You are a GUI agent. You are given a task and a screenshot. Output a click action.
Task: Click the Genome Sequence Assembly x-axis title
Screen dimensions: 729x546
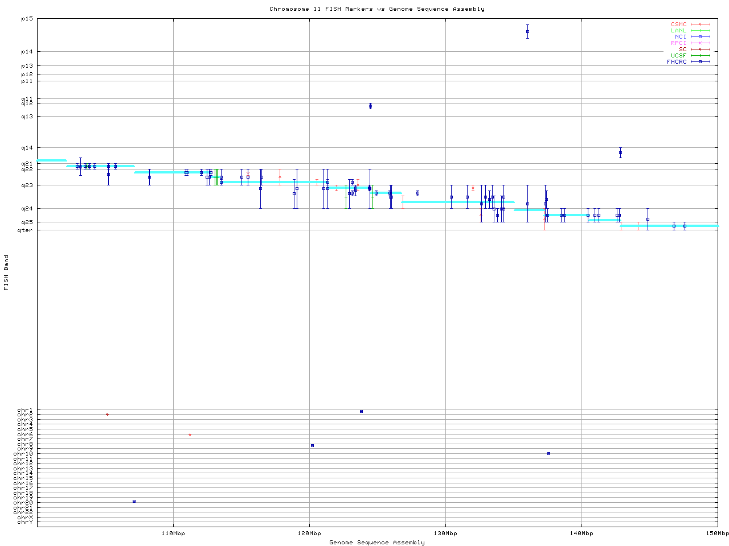(x=376, y=543)
